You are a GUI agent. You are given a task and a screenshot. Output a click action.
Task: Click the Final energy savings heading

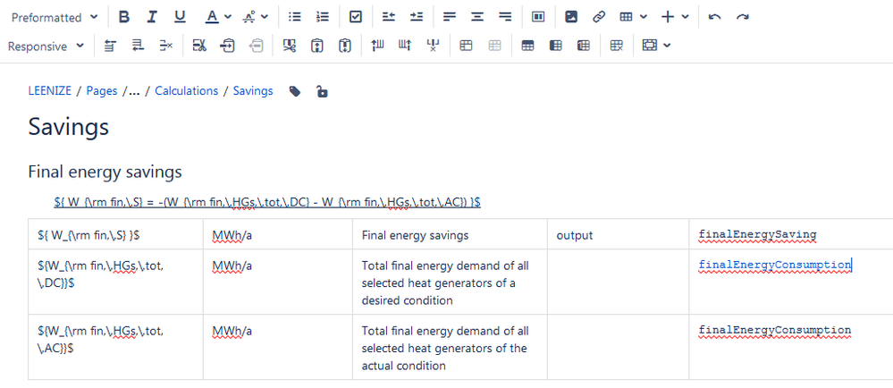(x=105, y=172)
